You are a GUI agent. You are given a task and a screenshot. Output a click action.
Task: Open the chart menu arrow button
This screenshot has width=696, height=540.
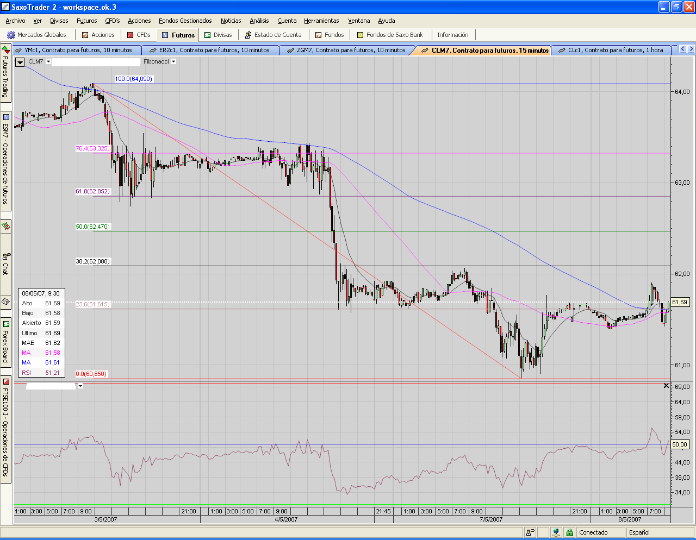20,62
